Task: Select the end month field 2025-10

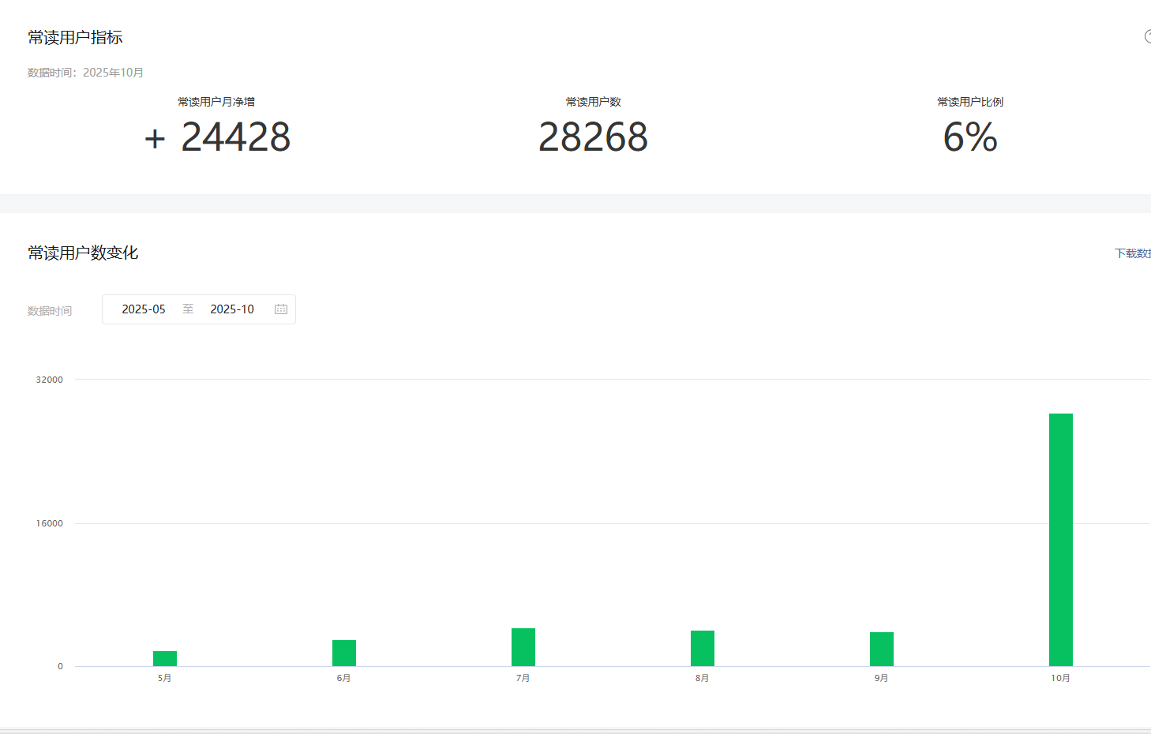Action: [x=232, y=309]
